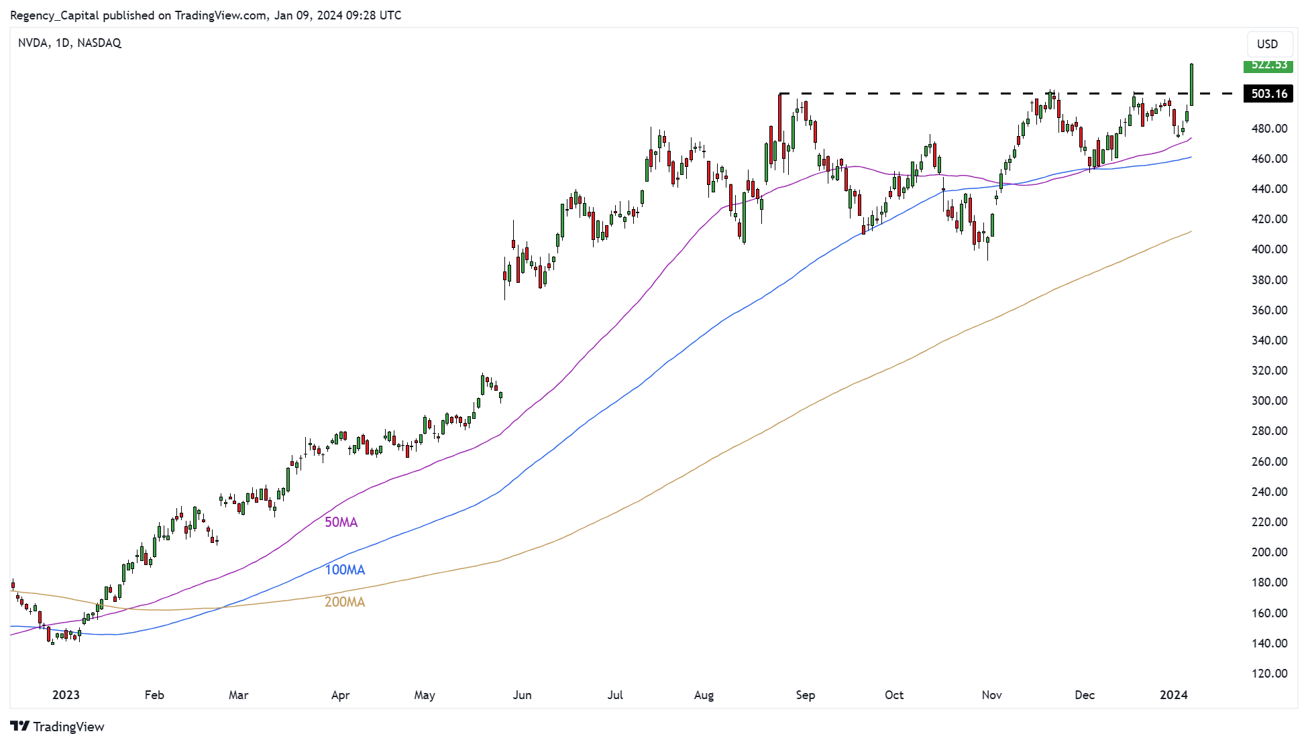The width and height of the screenshot is (1308, 744).
Task: Click the 180.00 price axis value
Action: tap(1269, 582)
